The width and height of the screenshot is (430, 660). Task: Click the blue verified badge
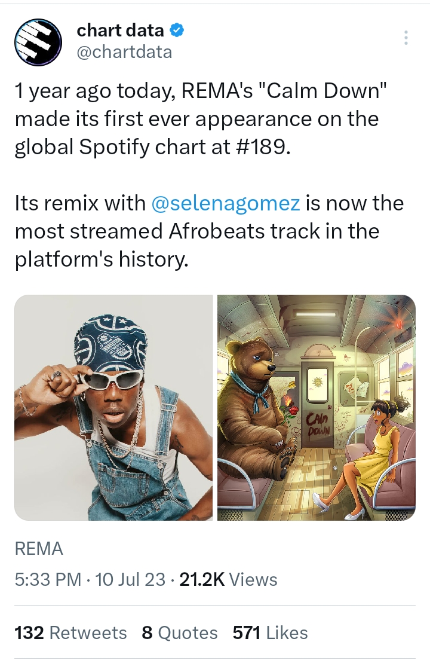pyautogui.click(x=178, y=30)
